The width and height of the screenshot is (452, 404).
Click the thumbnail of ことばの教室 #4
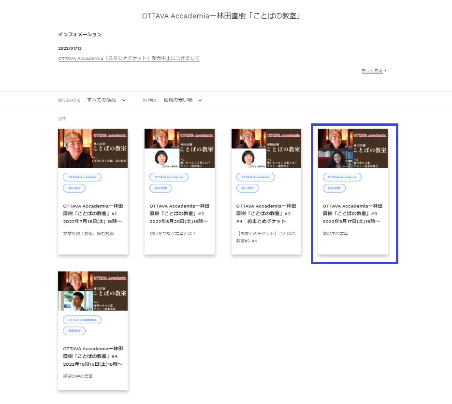click(93, 291)
